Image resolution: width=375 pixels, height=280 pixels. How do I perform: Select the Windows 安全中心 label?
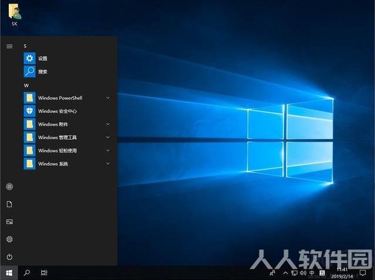(x=58, y=111)
